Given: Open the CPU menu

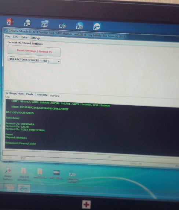Looking at the screenshot, I should coord(15,37).
